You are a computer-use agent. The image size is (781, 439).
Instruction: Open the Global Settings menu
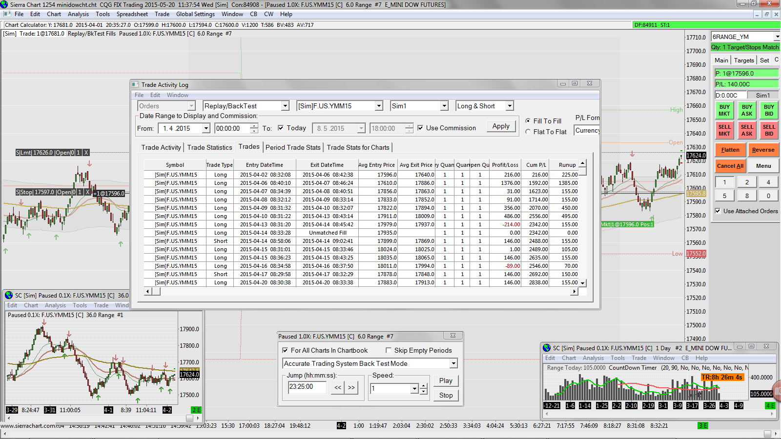point(195,14)
